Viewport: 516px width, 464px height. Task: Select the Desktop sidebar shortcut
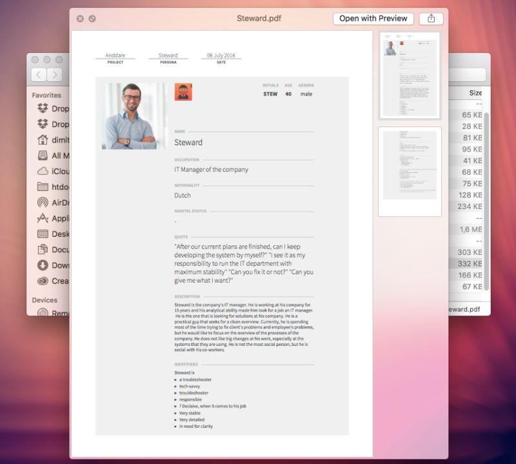tap(55, 234)
